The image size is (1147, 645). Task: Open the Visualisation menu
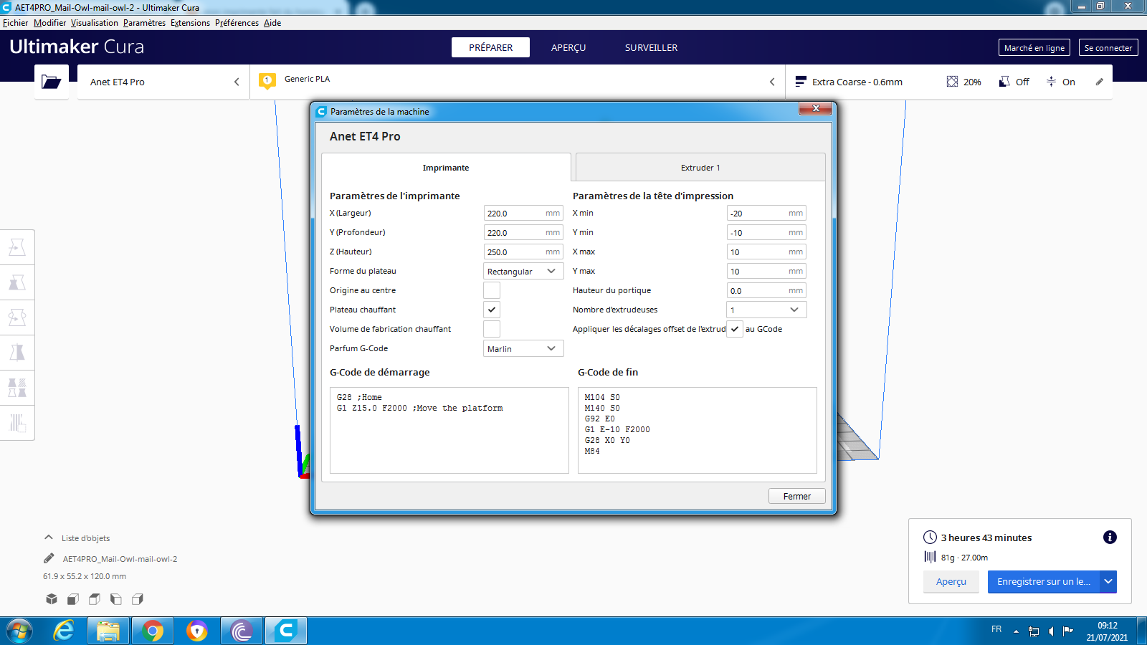coord(94,23)
